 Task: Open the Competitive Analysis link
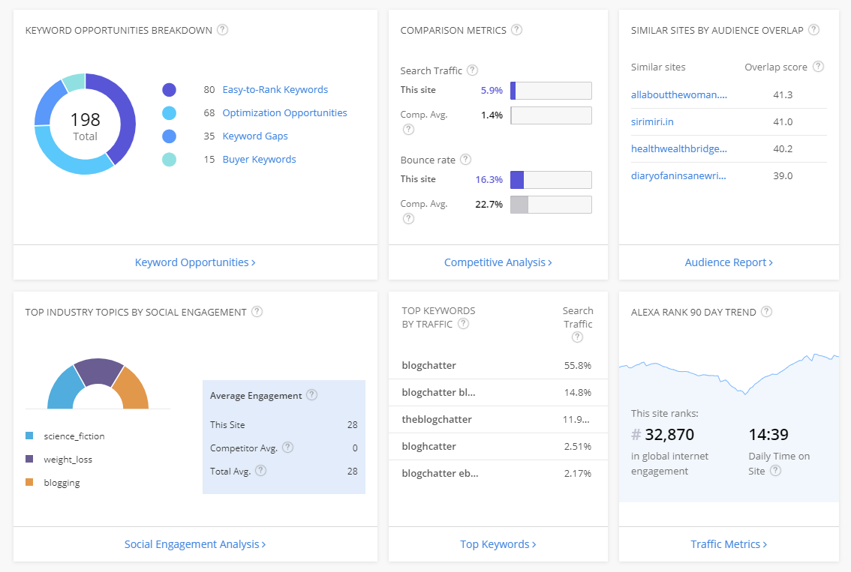pyautogui.click(x=498, y=262)
